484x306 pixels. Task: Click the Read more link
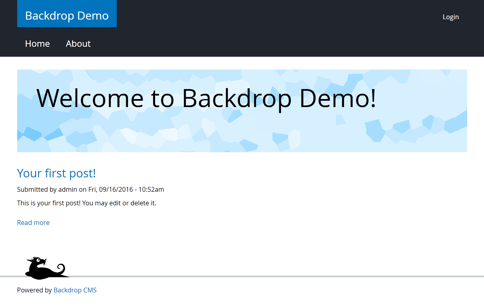pos(33,223)
